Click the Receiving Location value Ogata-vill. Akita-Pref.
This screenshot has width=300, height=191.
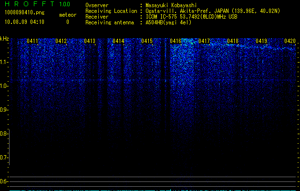178,11
